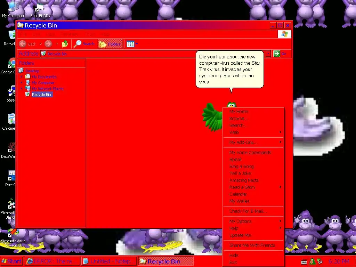
Task: Click the Recycle Bin tree item icon
Action: (27, 94)
